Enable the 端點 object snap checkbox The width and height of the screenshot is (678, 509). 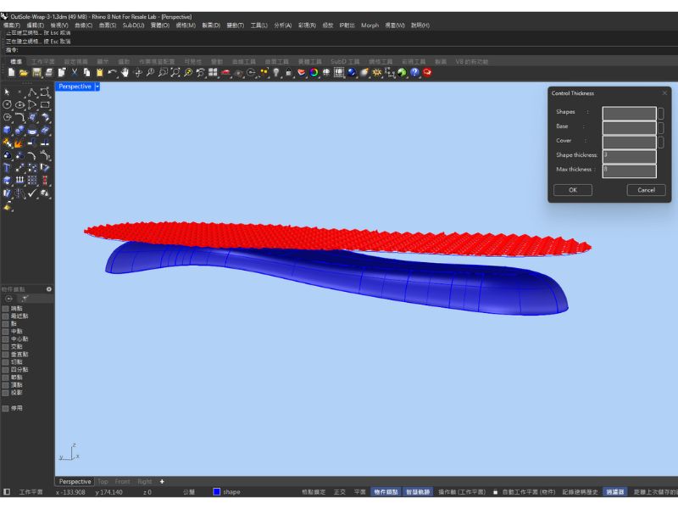[x=6, y=309]
